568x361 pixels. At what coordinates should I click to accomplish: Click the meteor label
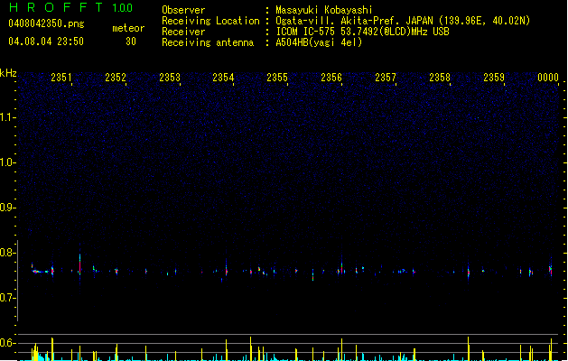[128, 28]
